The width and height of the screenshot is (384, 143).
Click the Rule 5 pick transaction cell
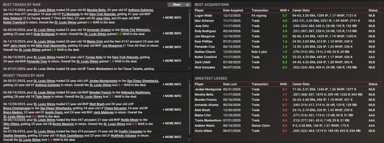click(x=259, y=52)
